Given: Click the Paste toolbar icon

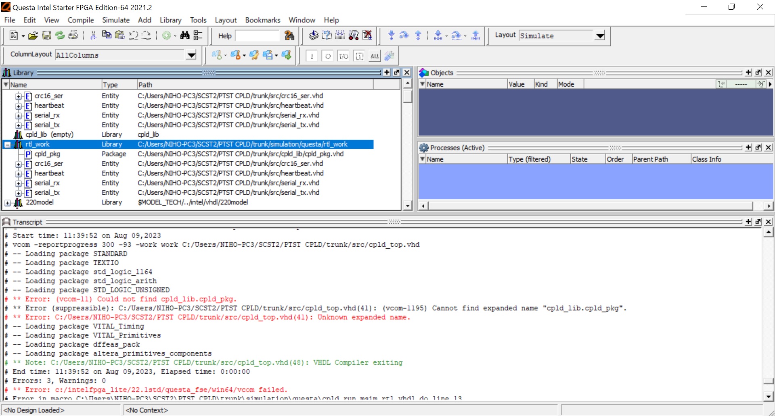Looking at the screenshot, I should click(120, 35).
